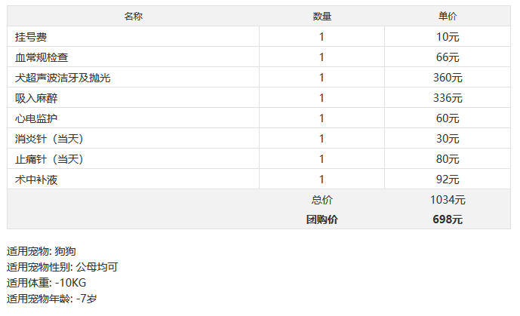The width and height of the screenshot is (520, 316).
Task: Click the 336元 price cell
Action: (x=448, y=98)
